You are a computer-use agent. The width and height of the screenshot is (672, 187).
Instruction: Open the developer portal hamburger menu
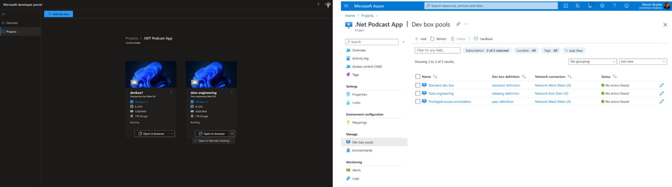3,14
